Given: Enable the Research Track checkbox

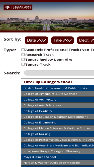Looking at the screenshot, I should pyautogui.click(x=23, y=55).
